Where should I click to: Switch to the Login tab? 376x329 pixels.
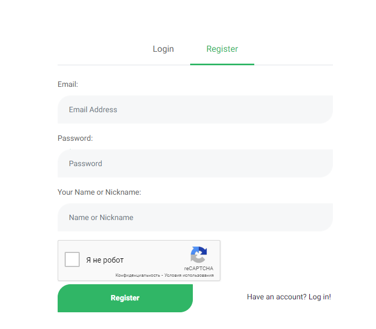(163, 49)
